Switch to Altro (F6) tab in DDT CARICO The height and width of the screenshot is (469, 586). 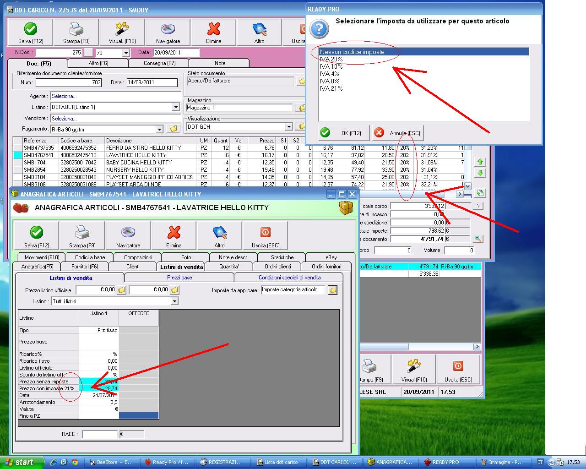click(x=98, y=63)
